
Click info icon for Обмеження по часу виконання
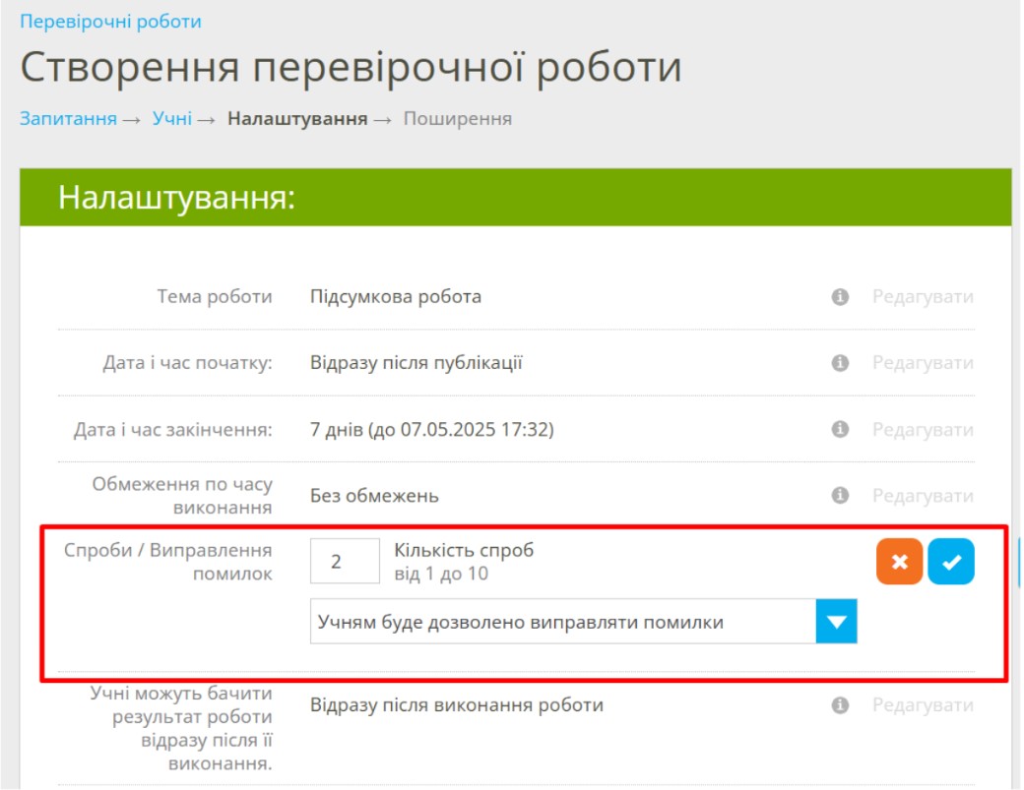click(840, 496)
